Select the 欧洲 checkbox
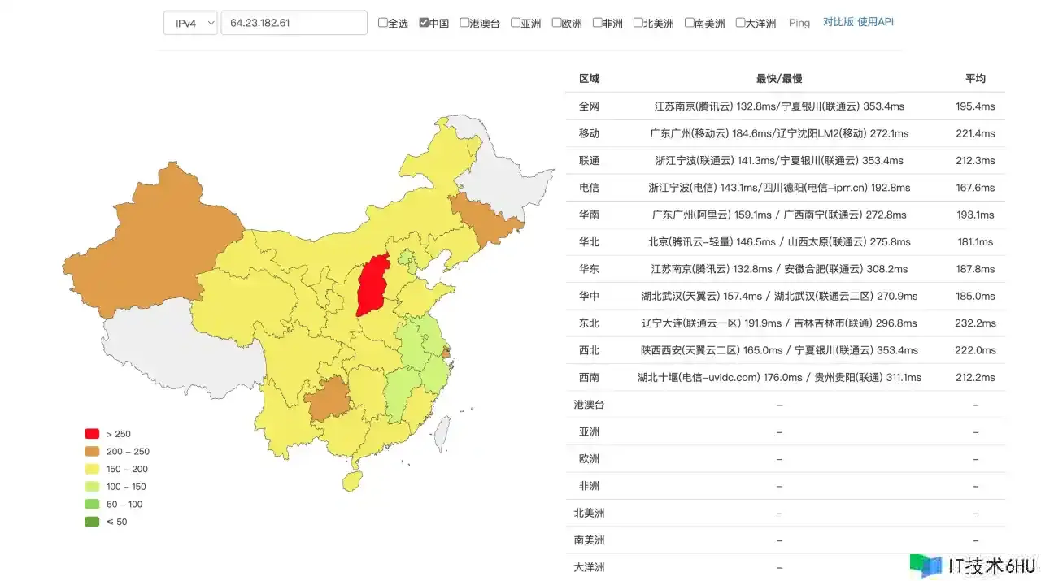 pos(556,23)
